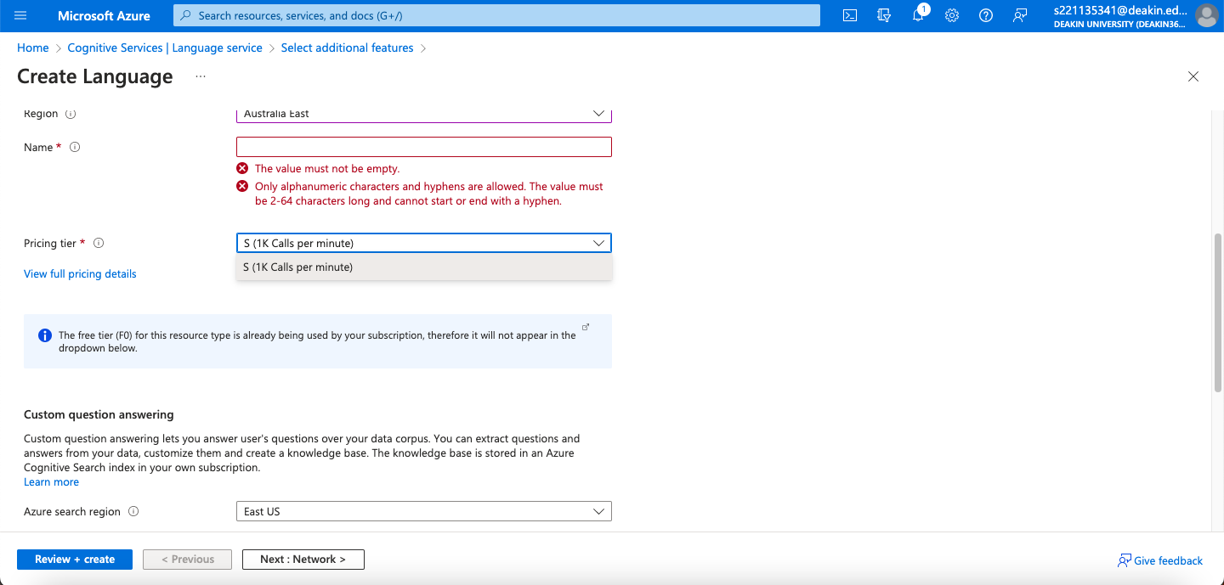1224x585 pixels.
Task: Click the info icon next to Region
Action: [71, 114]
